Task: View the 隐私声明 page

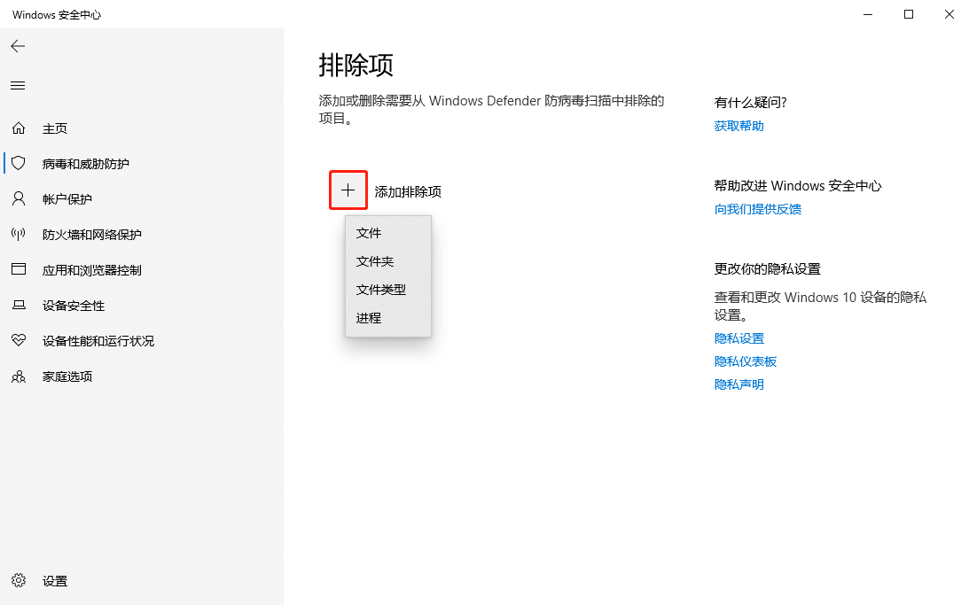Action: [x=738, y=384]
